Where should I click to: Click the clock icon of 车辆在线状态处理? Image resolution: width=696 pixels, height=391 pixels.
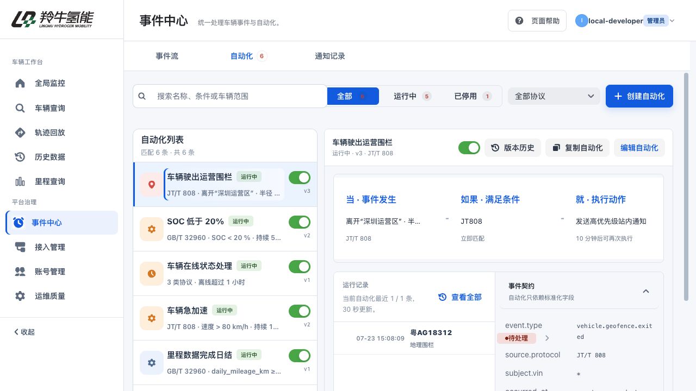(152, 274)
